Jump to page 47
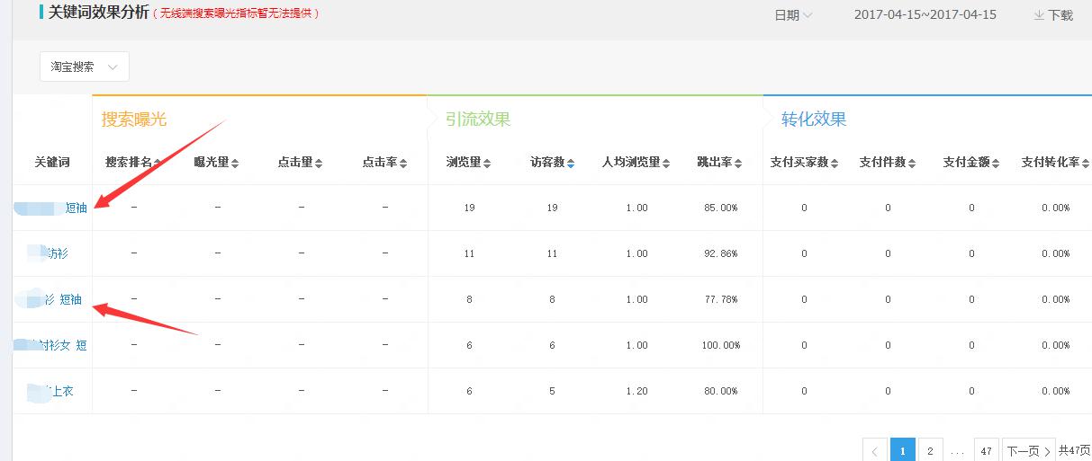1092x461 pixels. pos(987,450)
